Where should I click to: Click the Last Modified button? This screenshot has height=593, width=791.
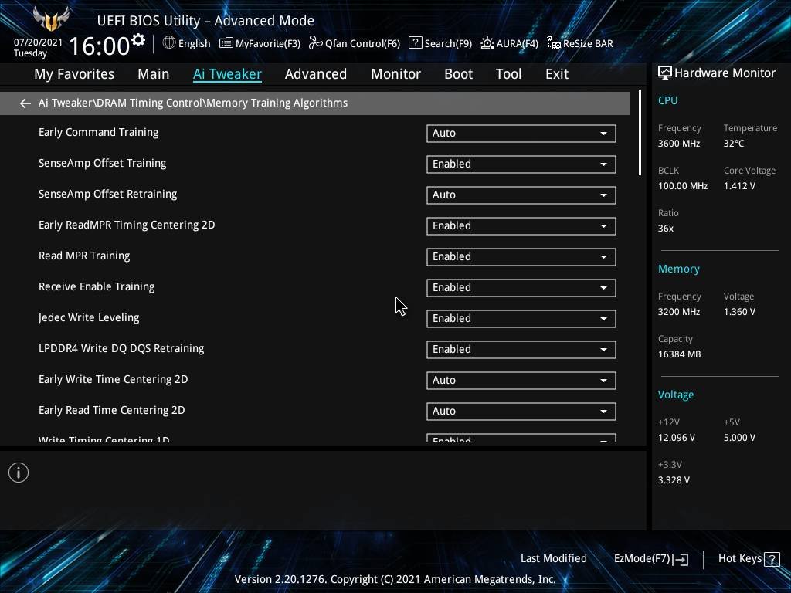553,559
